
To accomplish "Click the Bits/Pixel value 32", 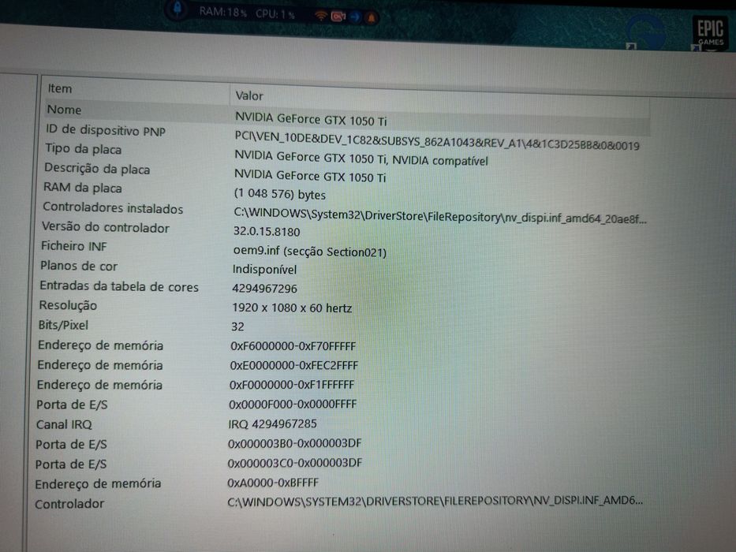I will click(x=237, y=326).
